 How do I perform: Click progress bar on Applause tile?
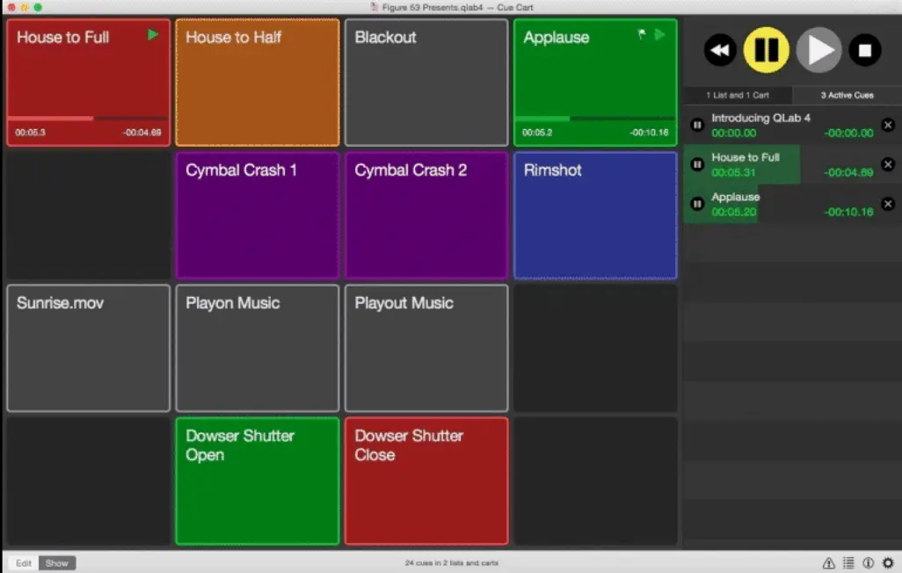click(595, 119)
